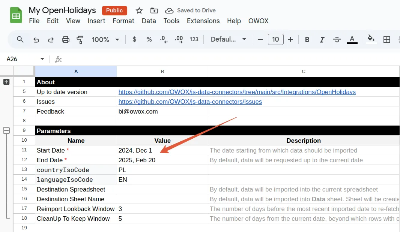Open the zoom 100% dropdown
This screenshot has height=232, width=400.
point(105,39)
